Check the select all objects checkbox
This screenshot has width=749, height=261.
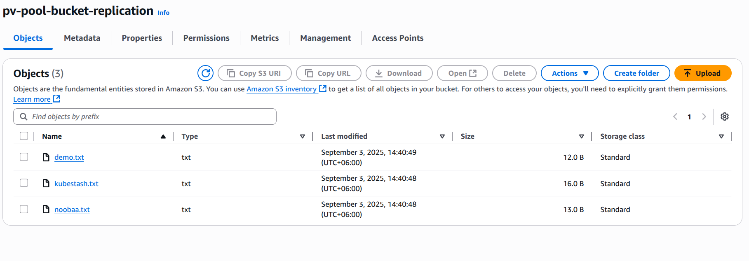click(24, 136)
